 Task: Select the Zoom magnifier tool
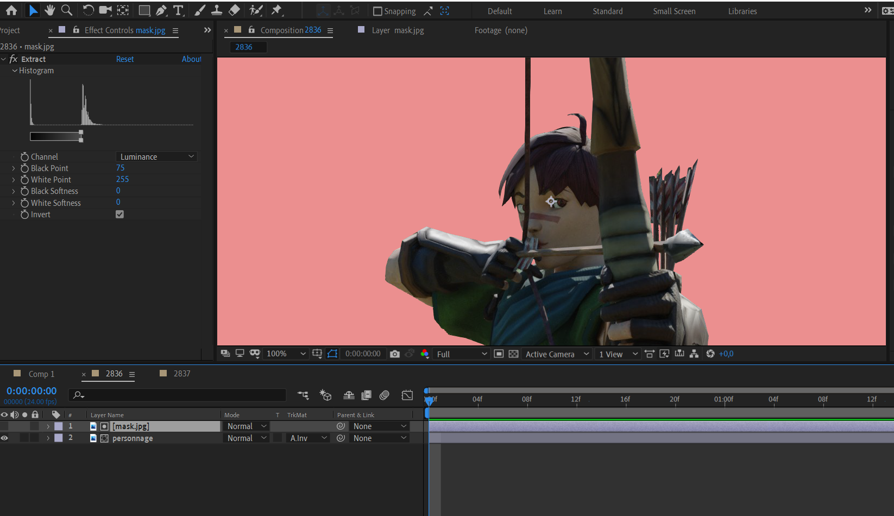67,10
